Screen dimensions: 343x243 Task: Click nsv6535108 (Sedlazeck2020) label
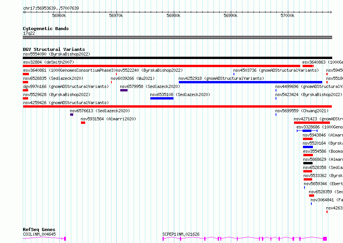[180, 94]
